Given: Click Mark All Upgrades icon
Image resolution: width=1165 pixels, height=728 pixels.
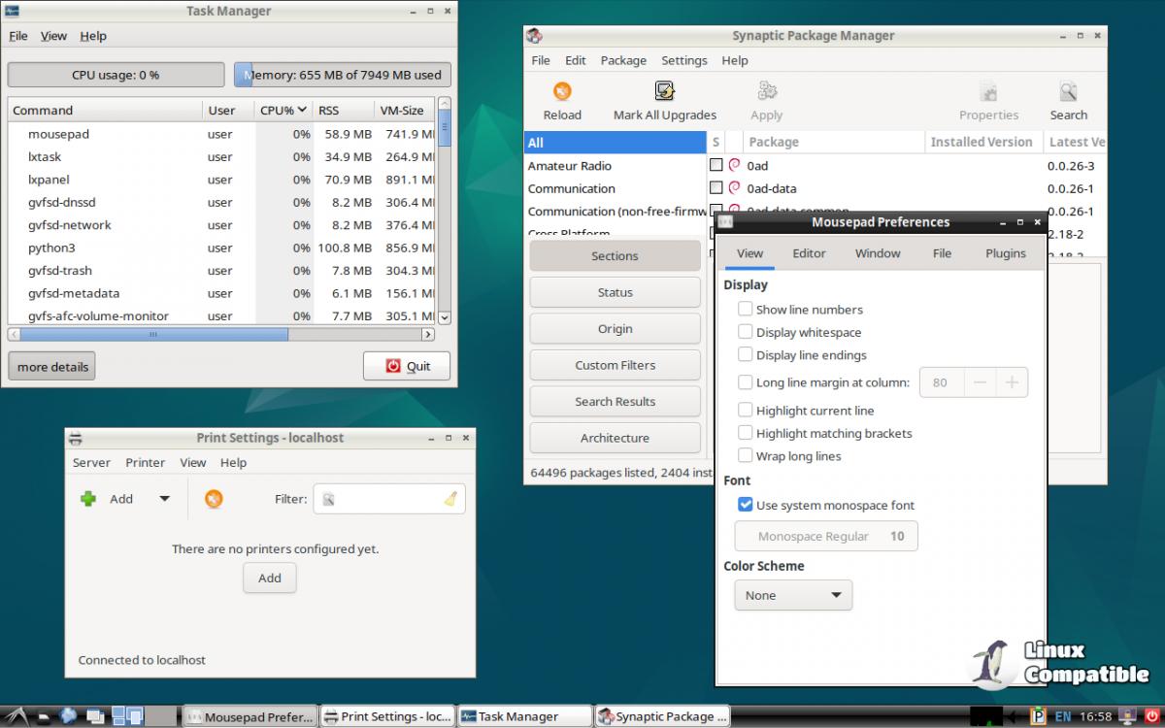Looking at the screenshot, I should tap(665, 92).
